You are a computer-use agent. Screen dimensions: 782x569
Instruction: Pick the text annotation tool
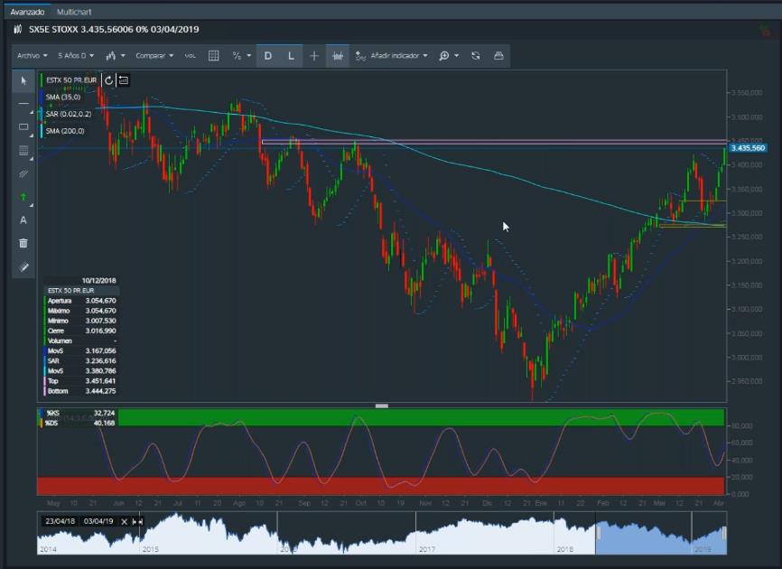[23, 220]
